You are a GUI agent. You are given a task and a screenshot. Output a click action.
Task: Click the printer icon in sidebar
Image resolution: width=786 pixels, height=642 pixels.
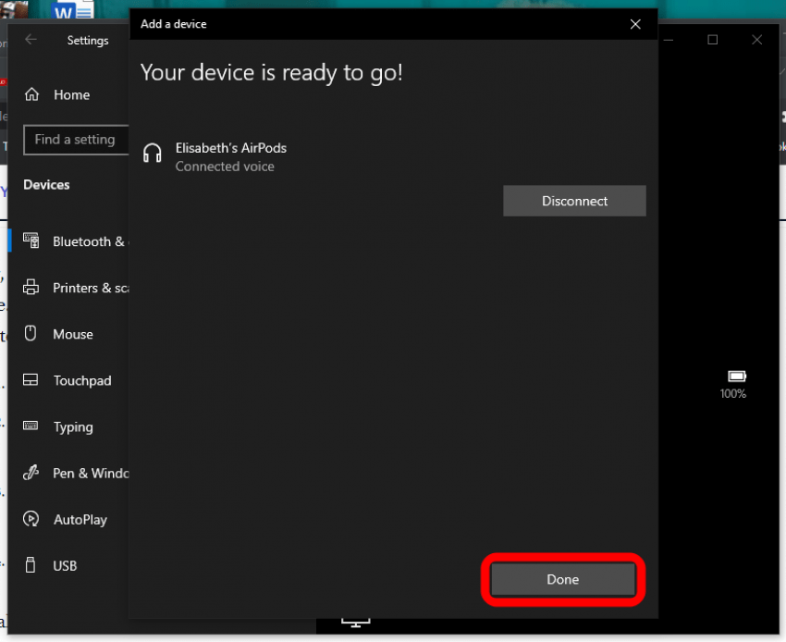[31, 287]
